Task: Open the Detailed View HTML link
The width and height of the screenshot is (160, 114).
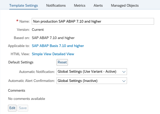Action: coord(63,54)
